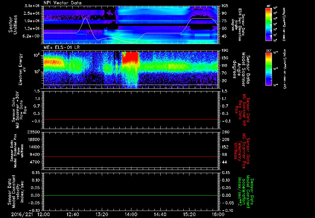Click the 23500 scanner position tick label
This screenshot has height=218, width=315.
click(x=33, y=132)
